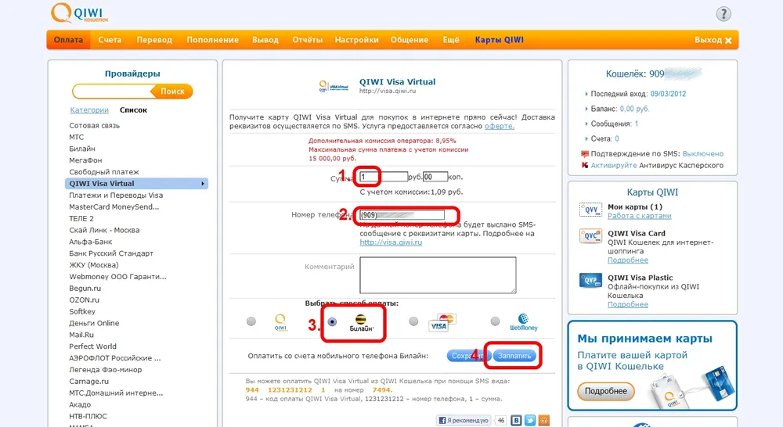
Task: Select Билайн in providers list
Action: pos(82,149)
